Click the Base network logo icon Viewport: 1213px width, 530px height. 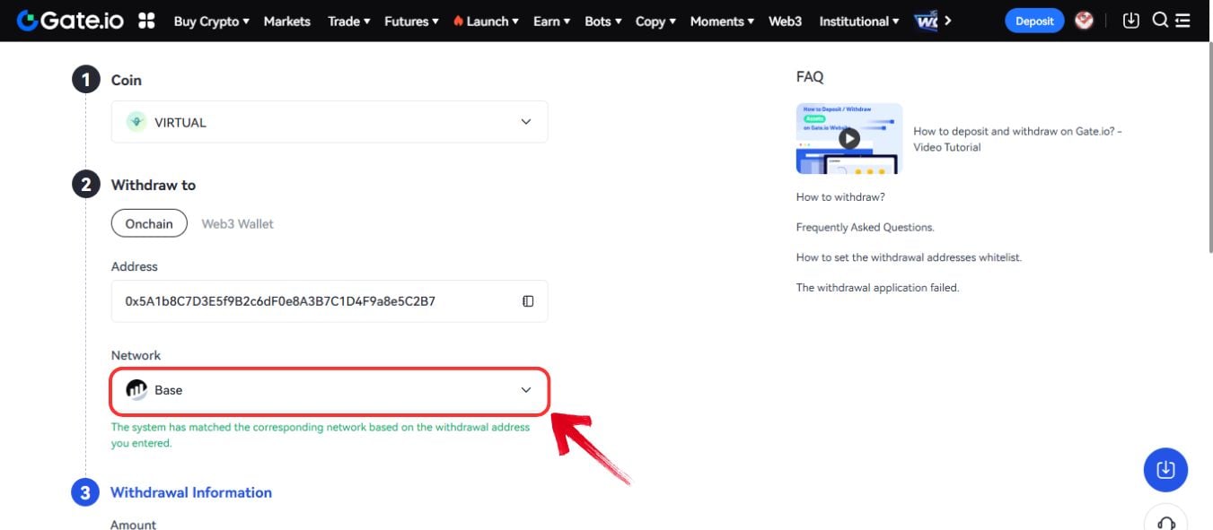pos(136,389)
